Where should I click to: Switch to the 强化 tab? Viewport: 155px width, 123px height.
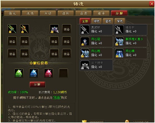point(12,13)
